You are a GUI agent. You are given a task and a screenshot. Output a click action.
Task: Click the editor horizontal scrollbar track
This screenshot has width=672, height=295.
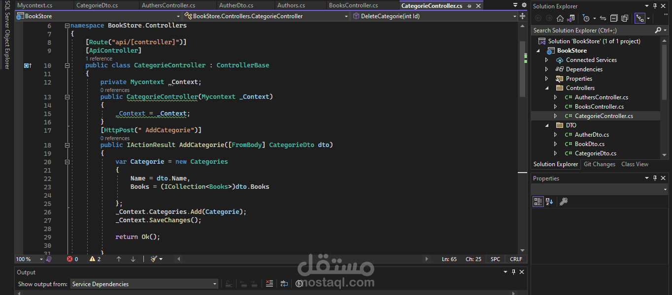click(303, 259)
